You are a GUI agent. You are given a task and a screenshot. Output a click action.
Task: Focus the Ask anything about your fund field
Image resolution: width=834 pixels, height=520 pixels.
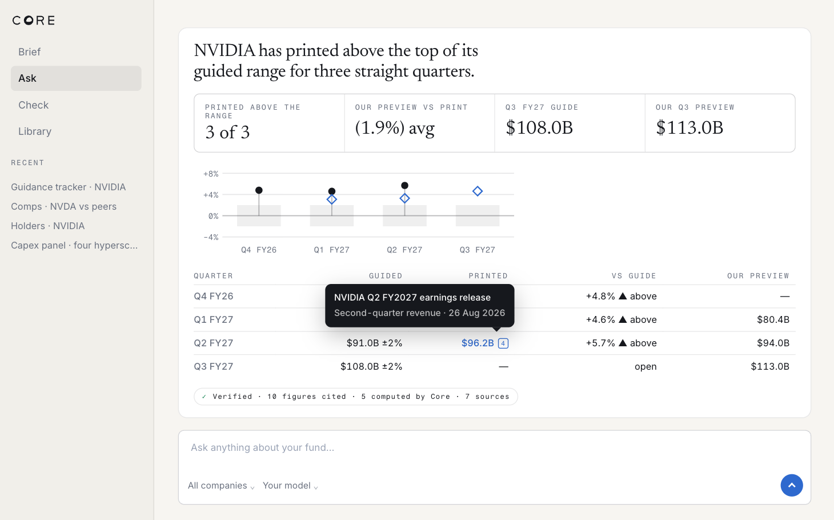pyautogui.click(x=494, y=448)
